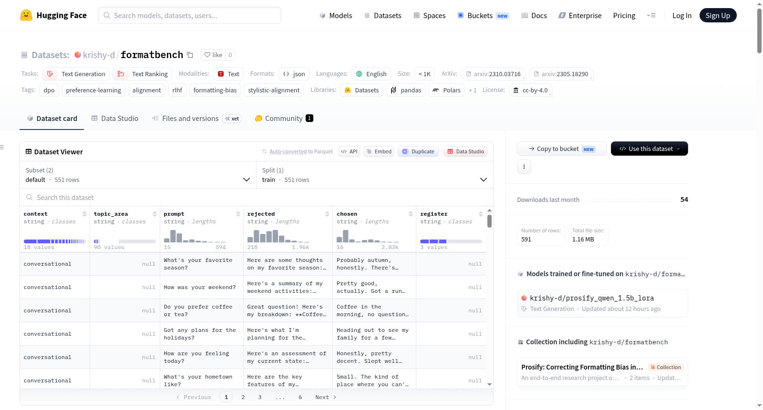This screenshot has height=410, width=763.
Task: Click the preference-learning tag
Action: click(93, 90)
